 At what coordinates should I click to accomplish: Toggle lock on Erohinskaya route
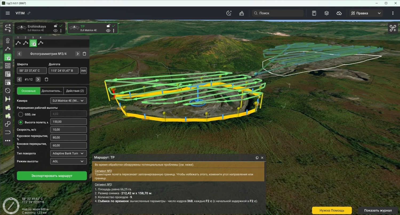(55, 26)
